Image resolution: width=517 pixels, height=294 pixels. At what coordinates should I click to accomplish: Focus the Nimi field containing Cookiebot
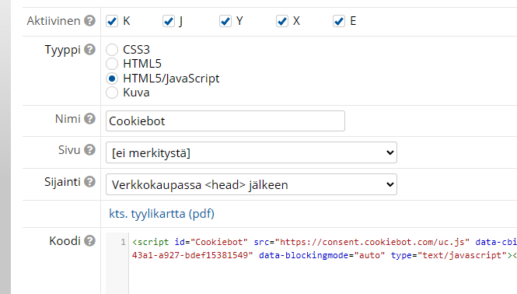coord(225,121)
